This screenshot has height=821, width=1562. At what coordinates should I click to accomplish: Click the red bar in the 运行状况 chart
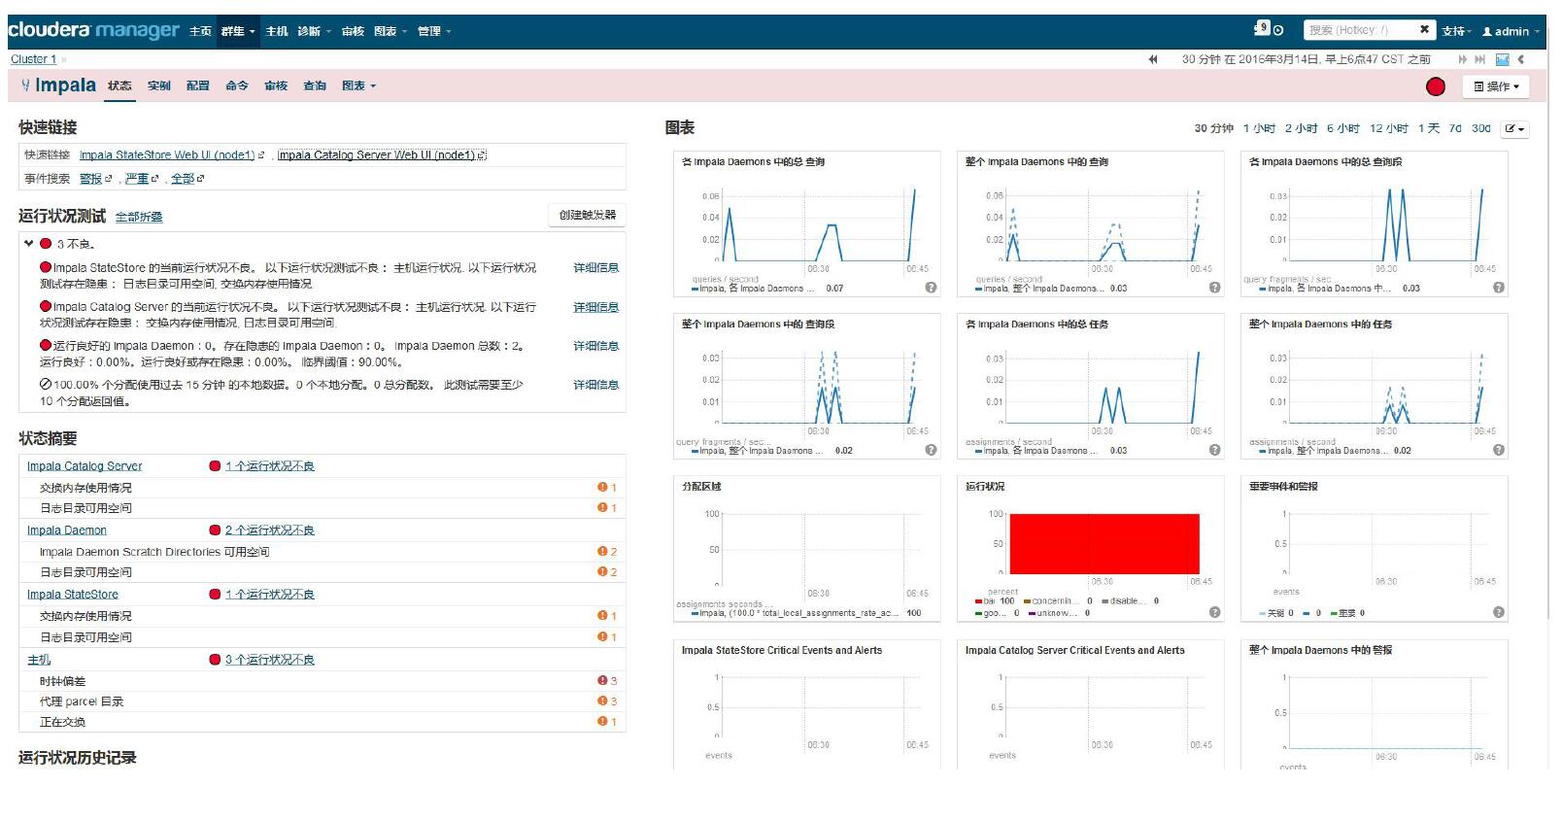click(x=1104, y=544)
